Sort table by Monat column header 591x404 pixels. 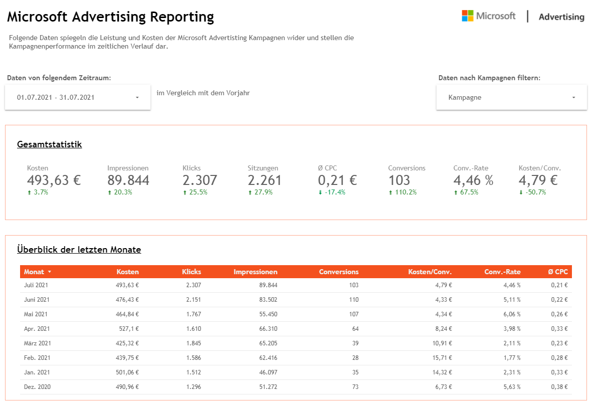34,272
